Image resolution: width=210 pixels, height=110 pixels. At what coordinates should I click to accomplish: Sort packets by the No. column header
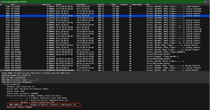click(x=1, y=5)
